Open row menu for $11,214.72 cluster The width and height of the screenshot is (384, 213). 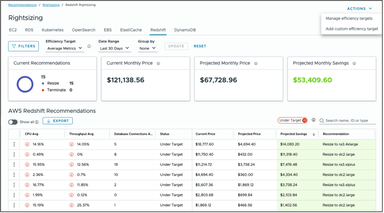point(14,165)
